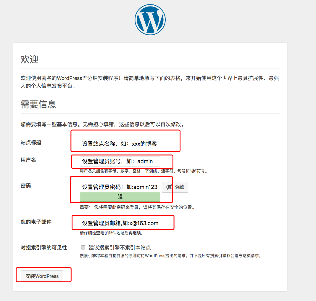Click the welcome paragraph mentioning WordPress五分钟安装程序
This screenshot has height=301, width=316.
pyautogui.click(x=150, y=82)
